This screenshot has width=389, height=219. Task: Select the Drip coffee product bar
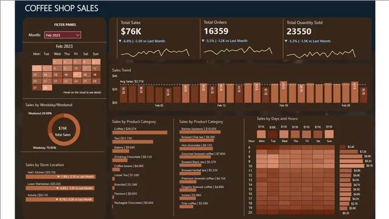coord(187,207)
